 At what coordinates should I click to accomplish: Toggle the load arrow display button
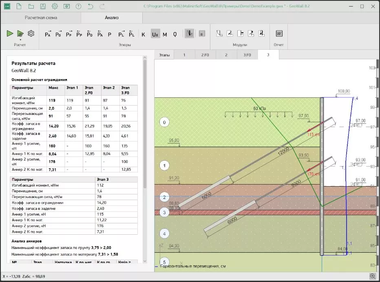[189, 34]
